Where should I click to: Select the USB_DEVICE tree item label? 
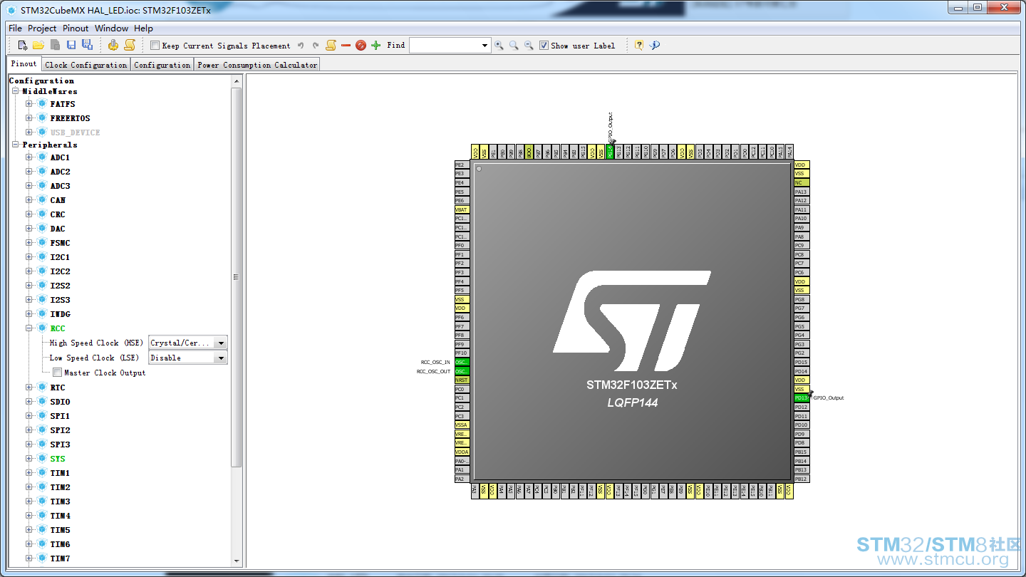pos(75,132)
